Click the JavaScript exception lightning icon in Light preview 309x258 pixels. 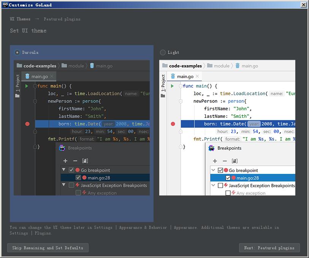coord(226,185)
